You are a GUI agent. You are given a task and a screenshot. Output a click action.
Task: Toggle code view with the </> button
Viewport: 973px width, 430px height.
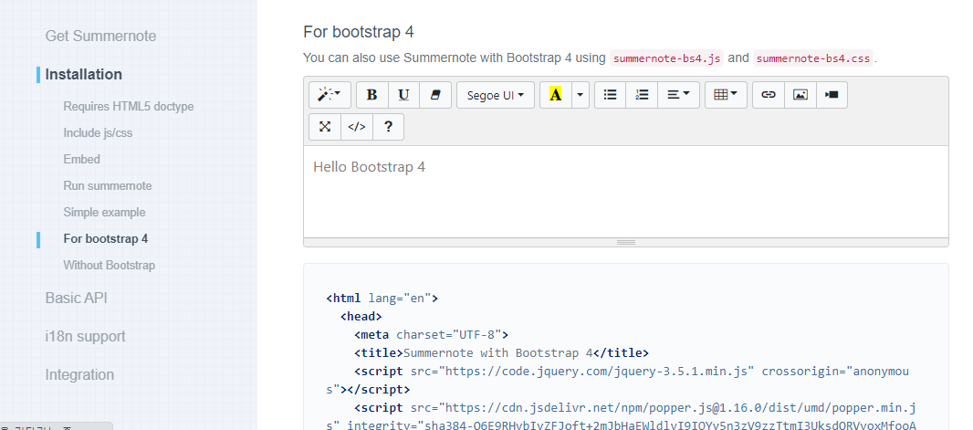356,127
